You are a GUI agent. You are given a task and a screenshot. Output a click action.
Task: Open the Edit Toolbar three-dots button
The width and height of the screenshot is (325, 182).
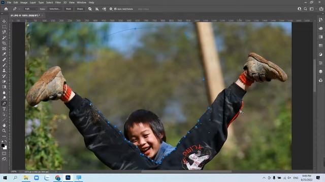(x=4, y=136)
